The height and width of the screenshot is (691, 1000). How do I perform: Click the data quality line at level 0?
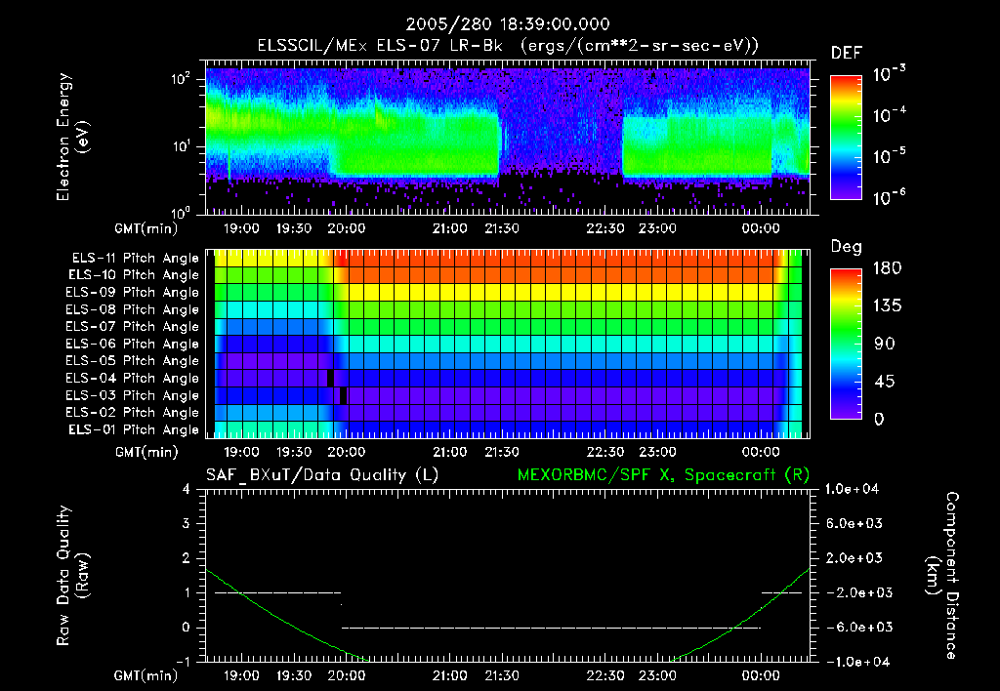(x=551, y=628)
